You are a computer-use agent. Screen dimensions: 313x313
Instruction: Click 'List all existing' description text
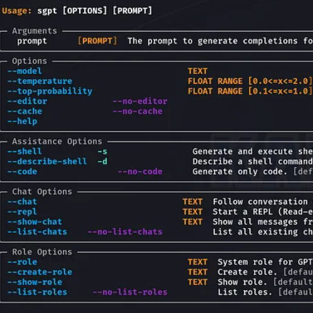(x=255, y=232)
